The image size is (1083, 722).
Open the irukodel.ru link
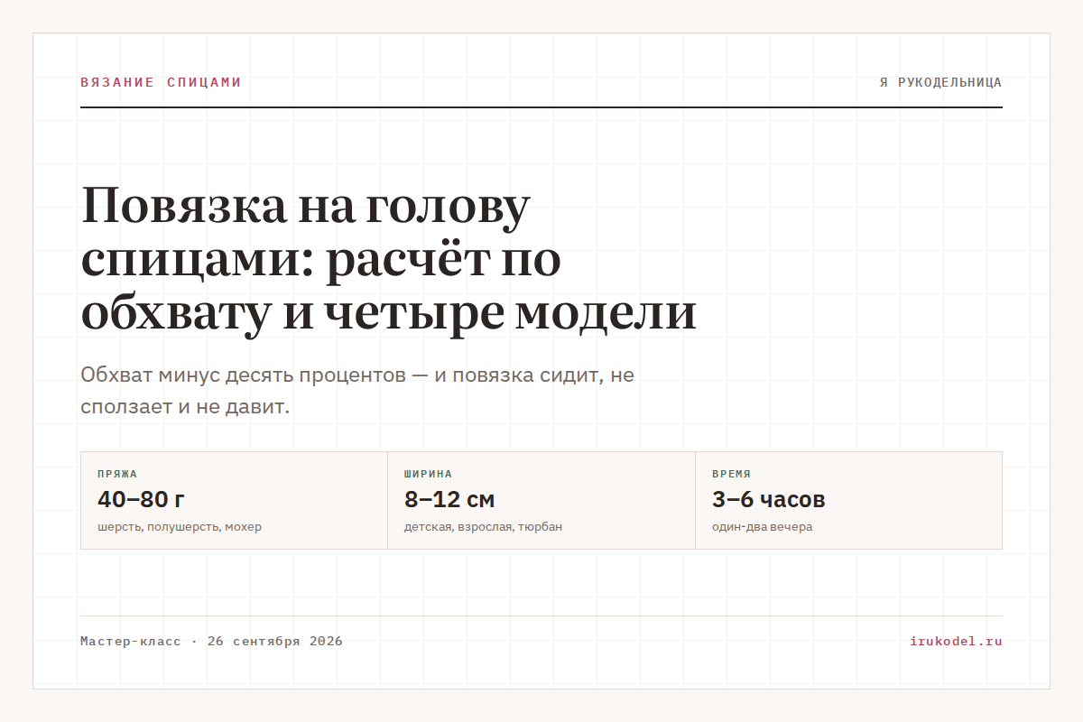956,642
